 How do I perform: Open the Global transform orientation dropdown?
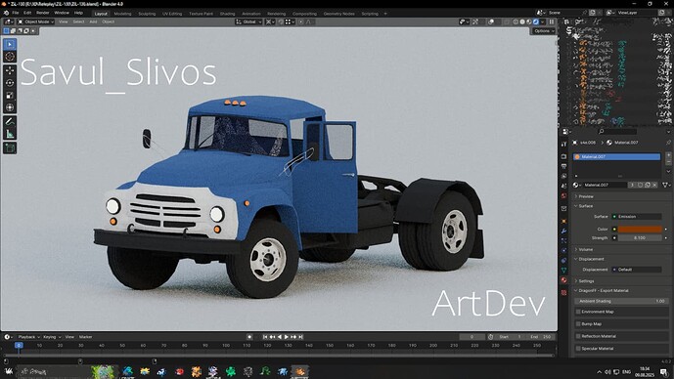(248, 21)
